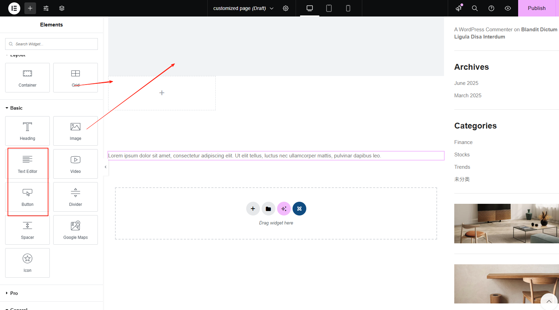559x310 pixels.
Task: Open the customized page document dropdown
Action: click(x=243, y=8)
